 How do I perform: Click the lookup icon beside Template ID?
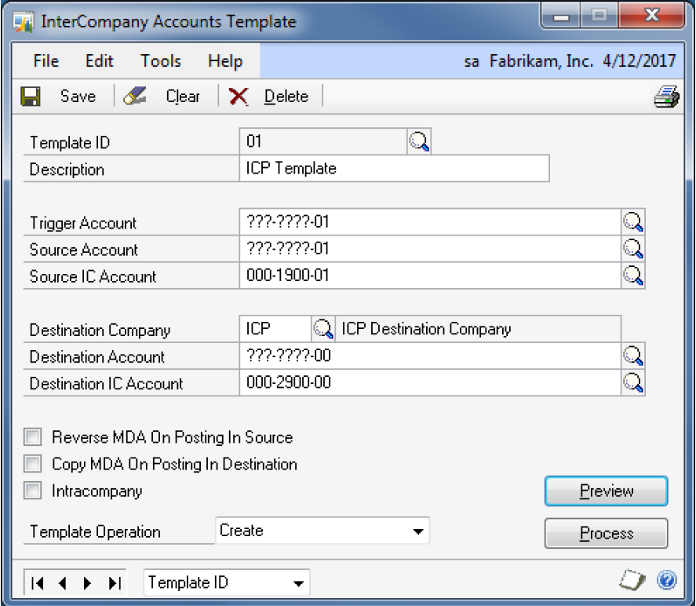coord(420,142)
